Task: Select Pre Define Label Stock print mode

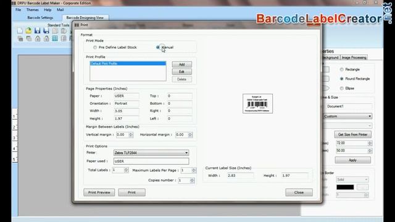Action: tap(95, 47)
